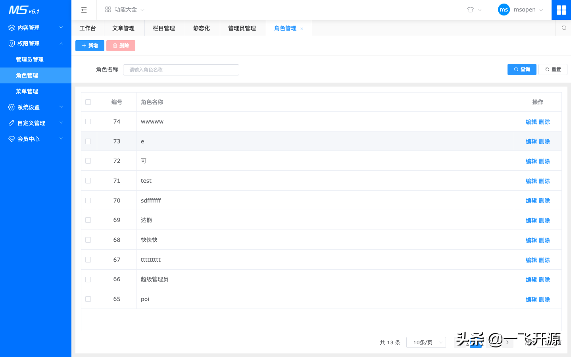Image resolution: width=571 pixels, height=357 pixels.
Task: Click the refresh icon on the tab bar
Action: point(563,28)
